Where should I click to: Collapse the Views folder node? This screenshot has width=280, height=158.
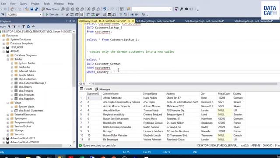tap(8, 103)
